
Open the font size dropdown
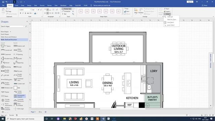(36, 10)
